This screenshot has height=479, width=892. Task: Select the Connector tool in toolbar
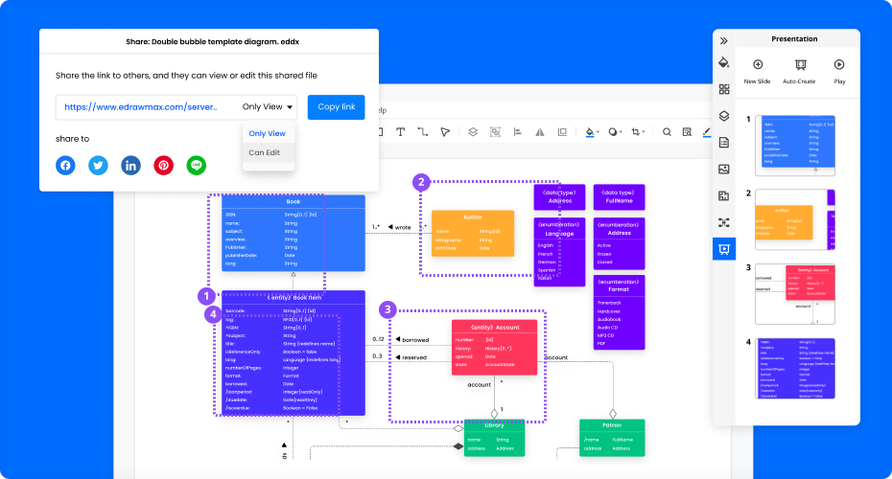[423, 132]
